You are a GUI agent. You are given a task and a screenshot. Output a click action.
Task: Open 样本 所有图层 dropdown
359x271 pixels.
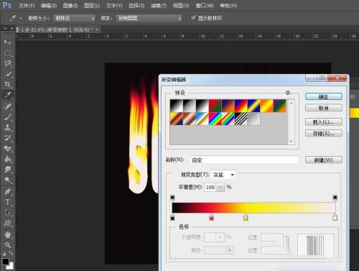tap(149, 18)
